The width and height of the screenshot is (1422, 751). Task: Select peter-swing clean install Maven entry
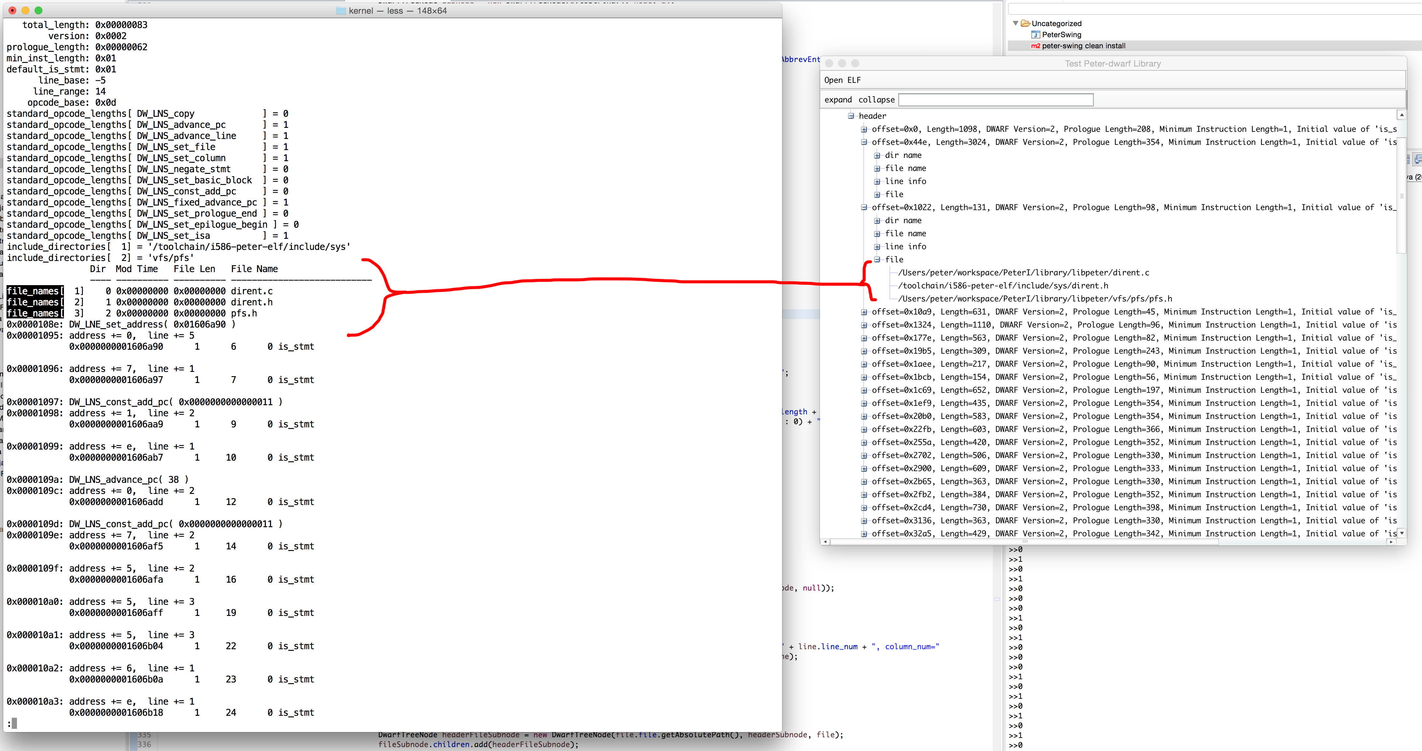(x=1083, y=46)
